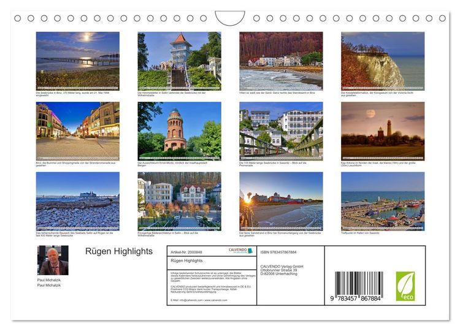Screen dimensions: 460x331
Task: Click the CALVENDO logo
Action: (x=240, y=251)
